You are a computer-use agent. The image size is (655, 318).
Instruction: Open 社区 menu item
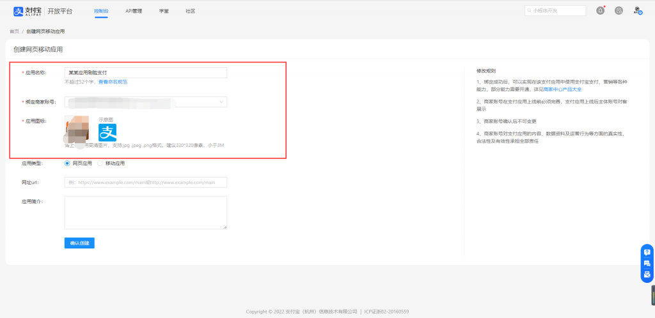click(x=191, y=11)
